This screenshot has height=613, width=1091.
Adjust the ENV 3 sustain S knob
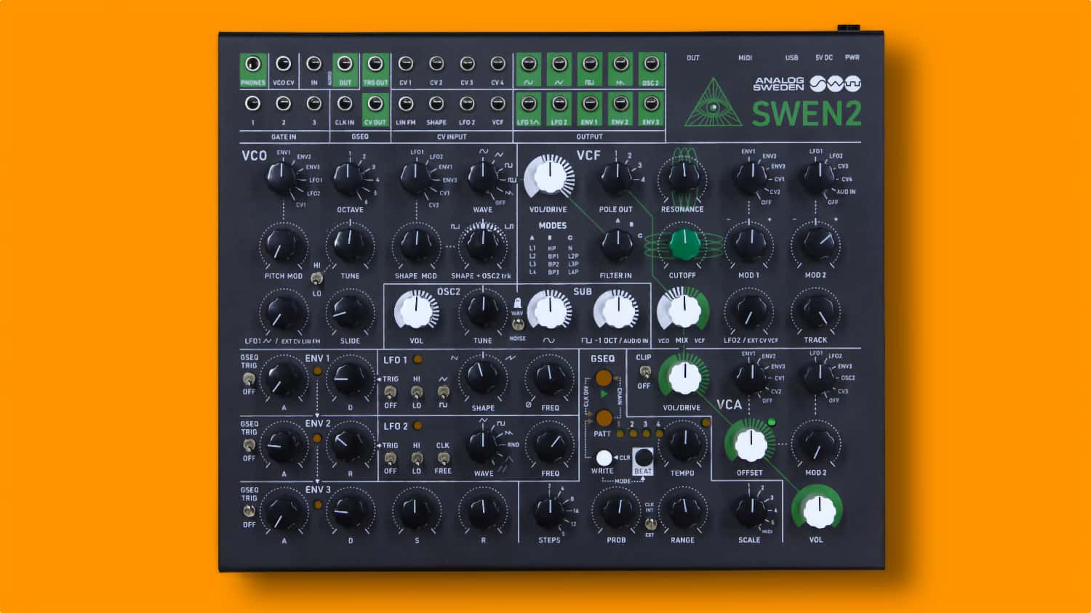pyautogui.click(x=416, y=512)
